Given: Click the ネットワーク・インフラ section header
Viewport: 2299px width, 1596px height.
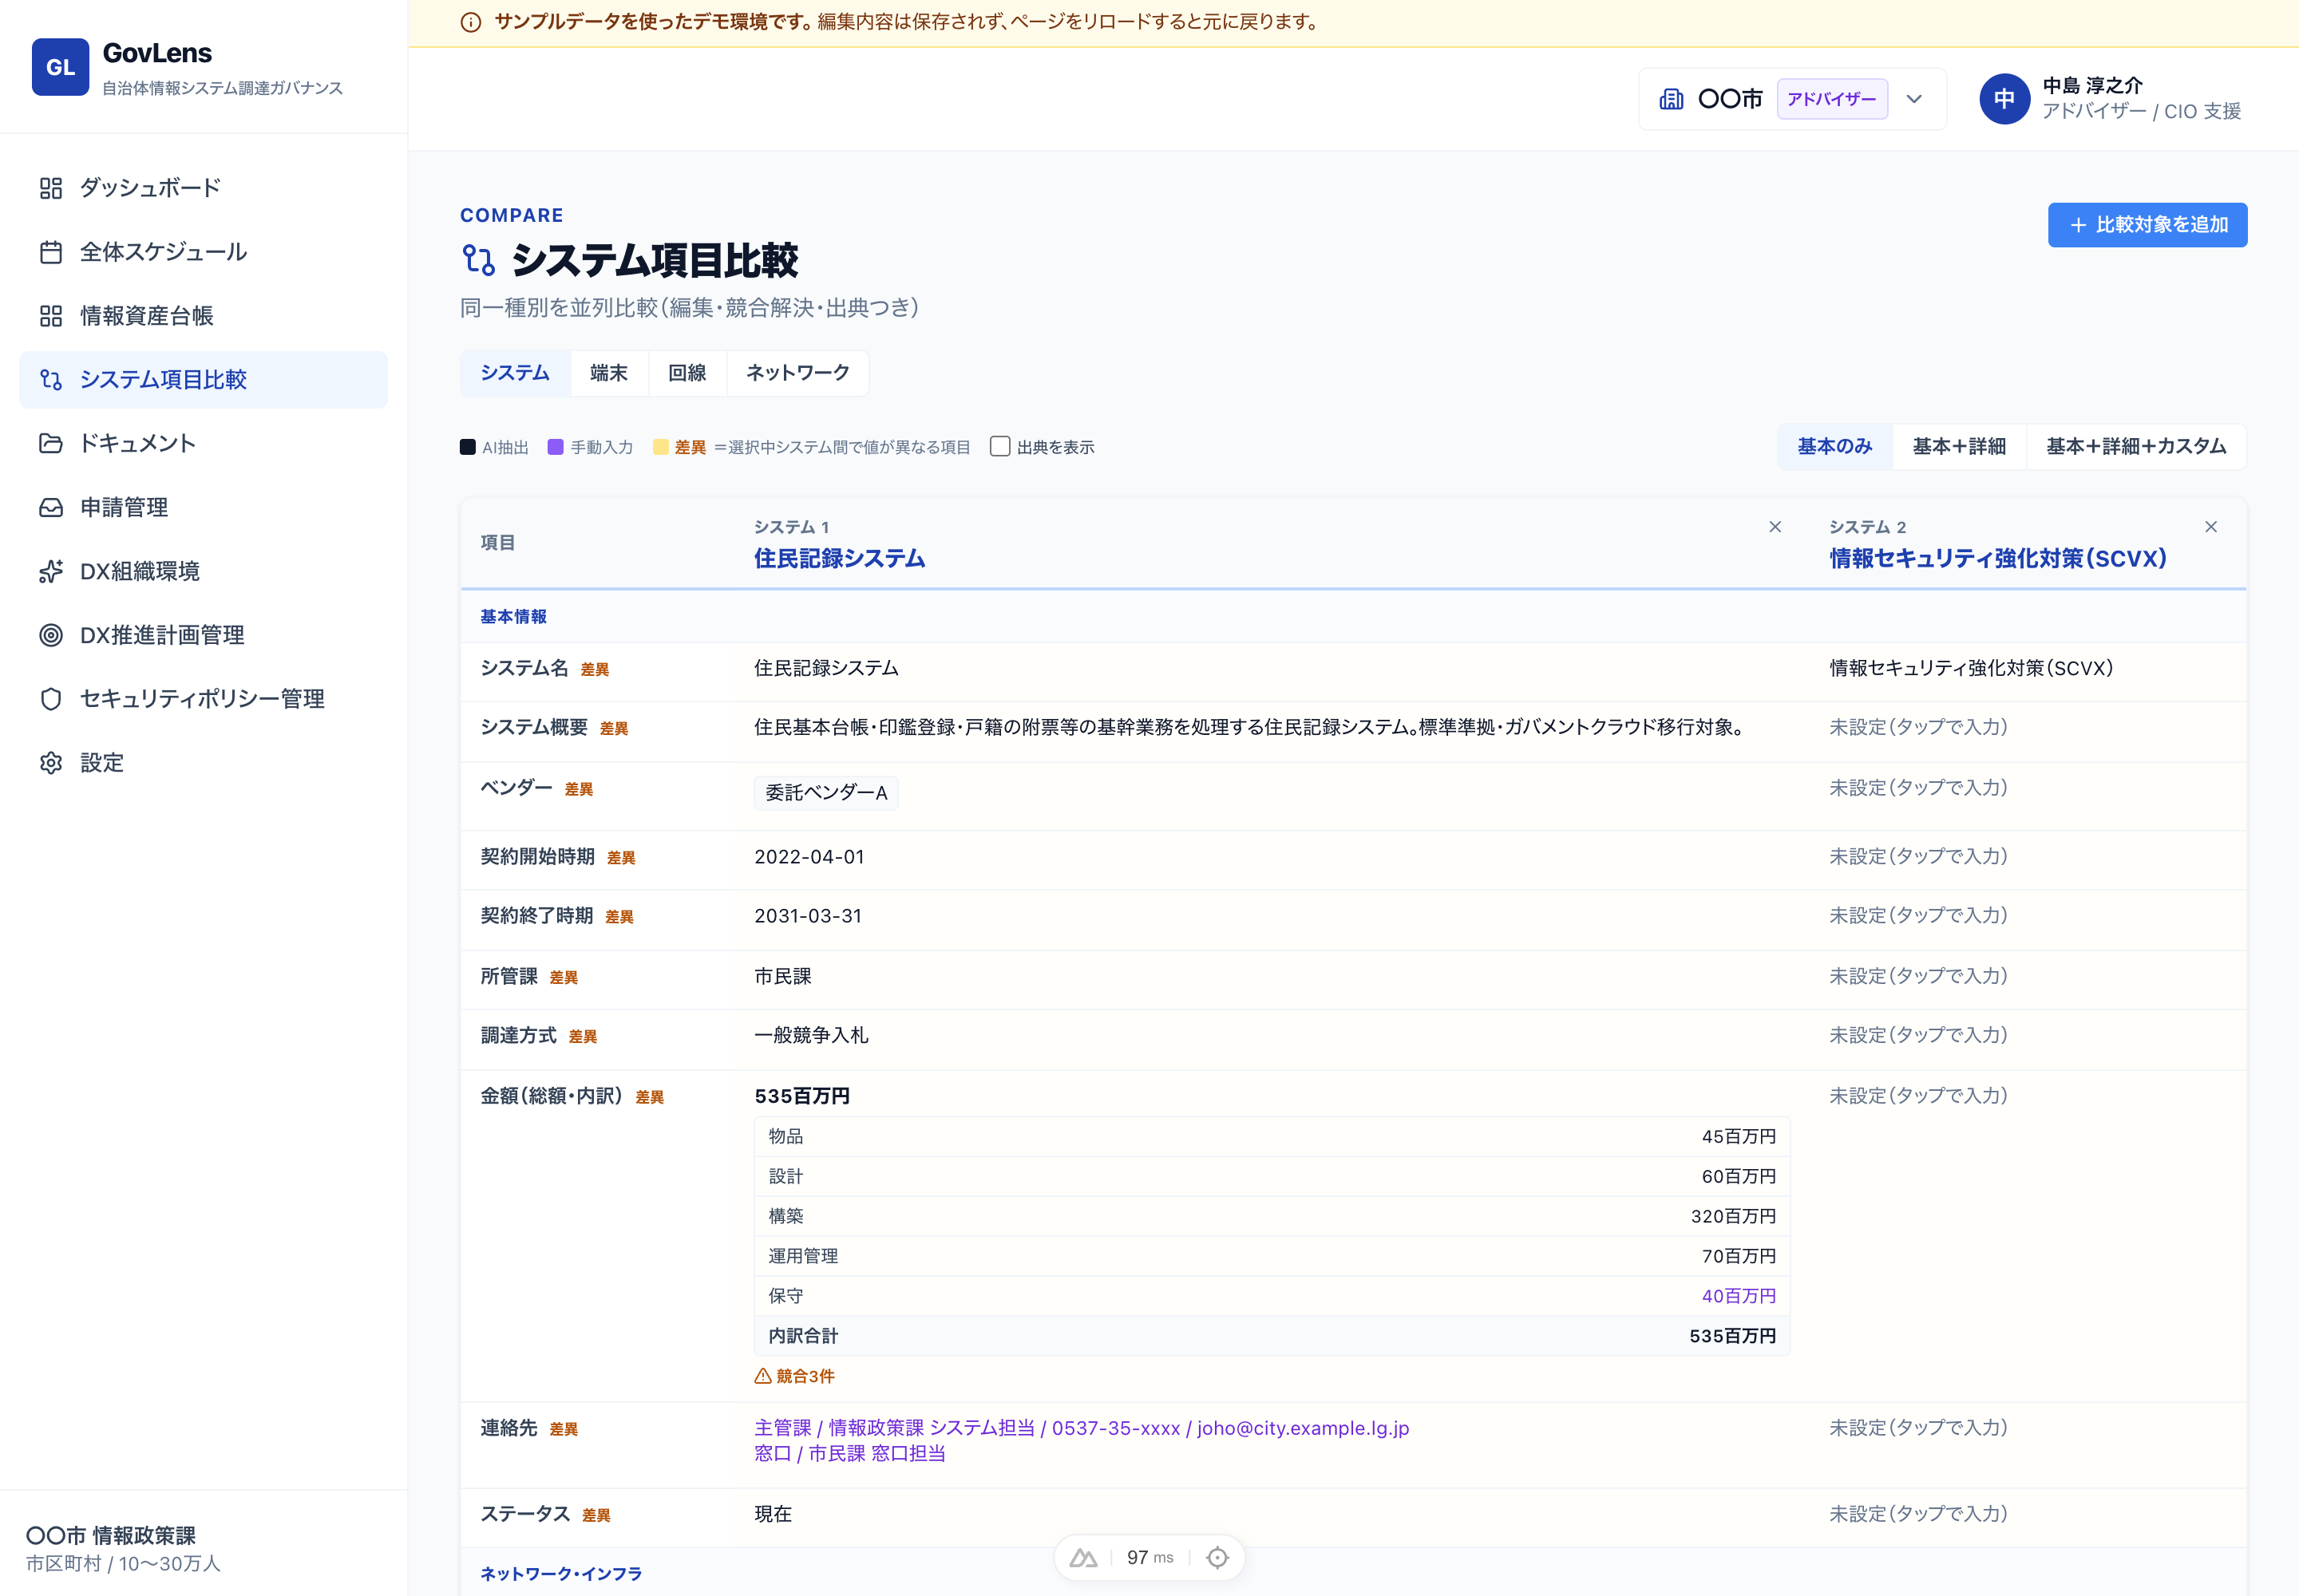Looking at the screenshot, I should [x=561, y=1574].
